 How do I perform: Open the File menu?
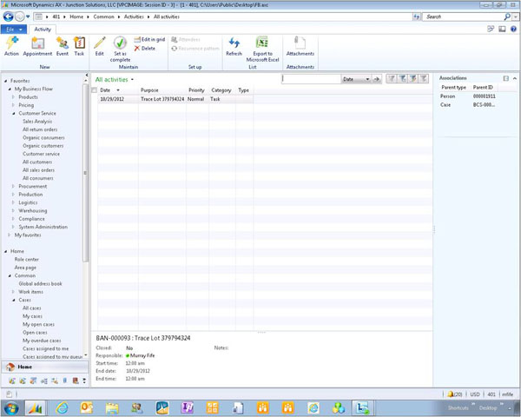[x=15, y=29]
